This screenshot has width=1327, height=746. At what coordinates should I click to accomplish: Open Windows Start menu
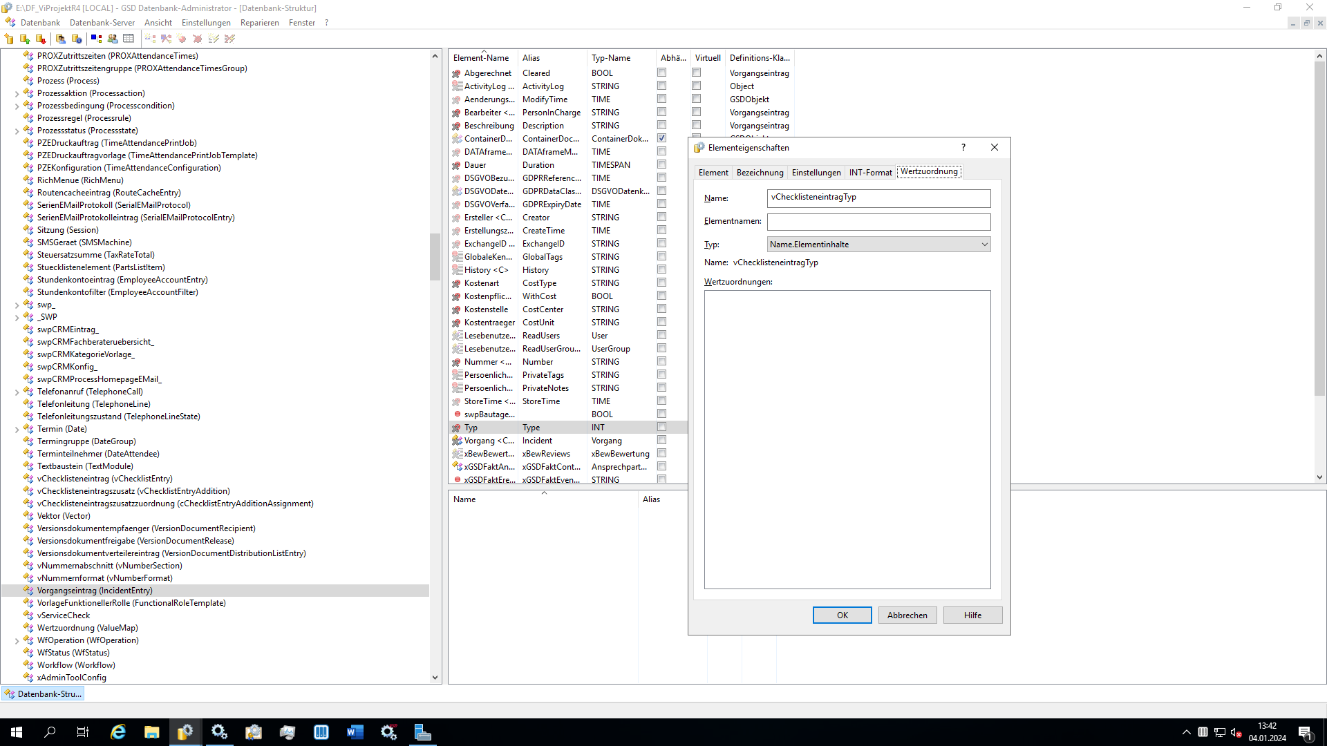click(17, 732)
